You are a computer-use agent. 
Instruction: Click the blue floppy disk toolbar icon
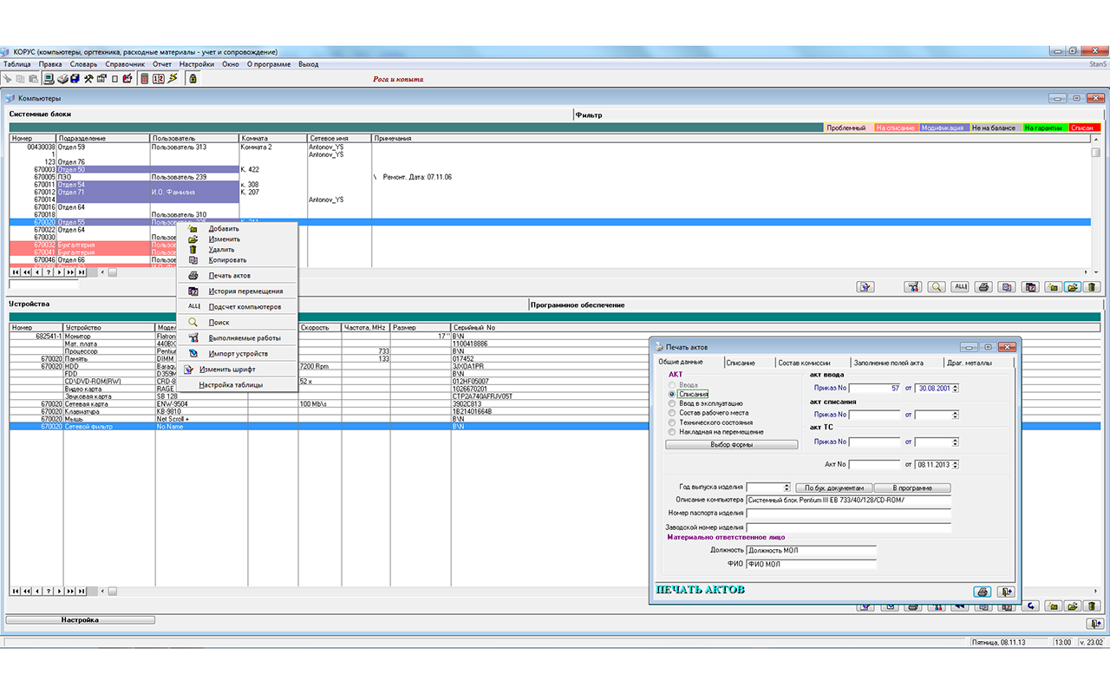click(75, 78)
